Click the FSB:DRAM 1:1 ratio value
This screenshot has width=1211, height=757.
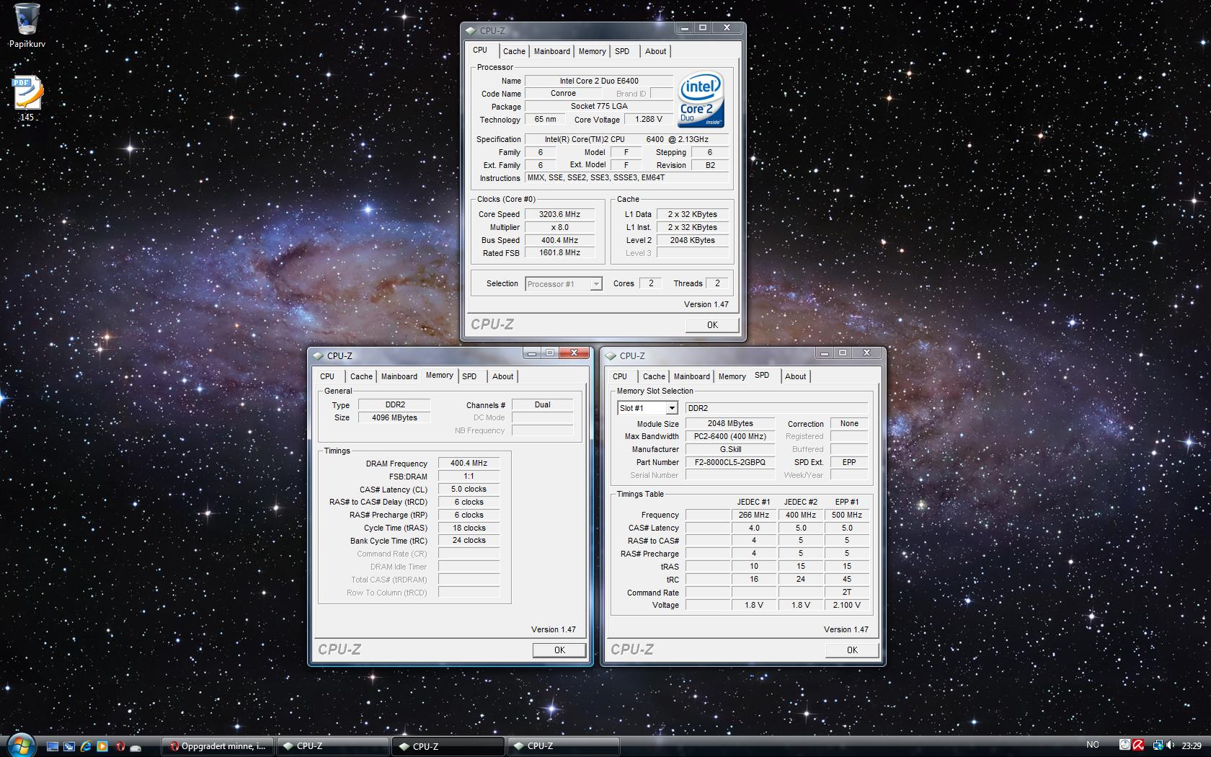point(469,477)
